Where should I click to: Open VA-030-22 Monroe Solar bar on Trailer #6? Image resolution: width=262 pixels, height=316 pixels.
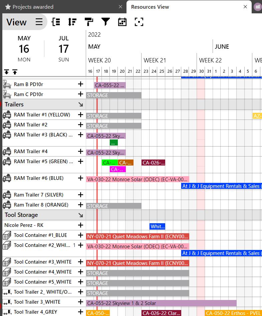(138, 180)
